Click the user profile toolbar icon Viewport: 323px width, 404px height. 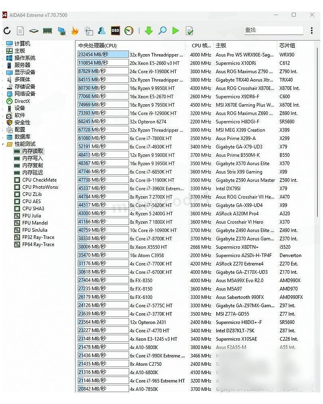pyautogui.click(x=102, y=31)
